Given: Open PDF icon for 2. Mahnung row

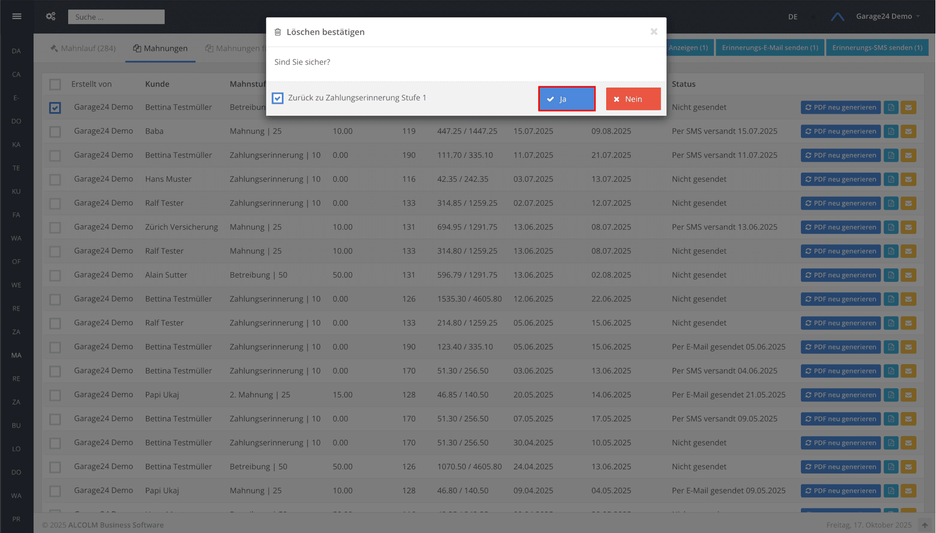Looking at the screenshot, I should 891,395.
